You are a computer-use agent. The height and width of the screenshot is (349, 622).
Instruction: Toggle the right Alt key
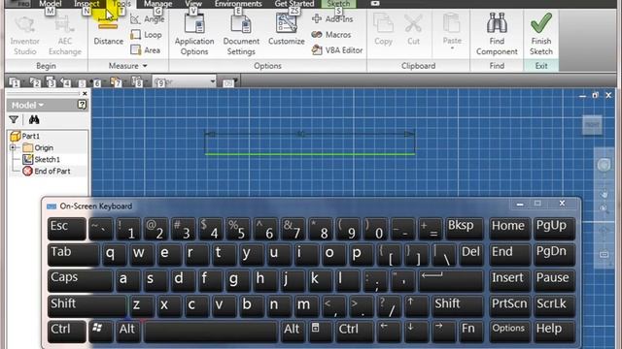pyautogui.click(x=292, y=332)
